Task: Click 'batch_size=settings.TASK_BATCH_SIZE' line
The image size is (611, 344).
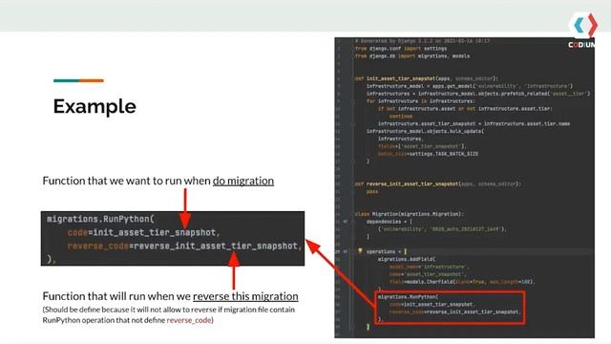Action: pyautogui.click(x=429, y=154)
